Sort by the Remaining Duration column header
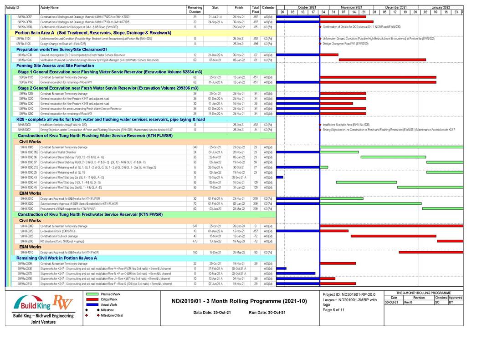Viewport: 487px width, 344px height. point(195,10)
